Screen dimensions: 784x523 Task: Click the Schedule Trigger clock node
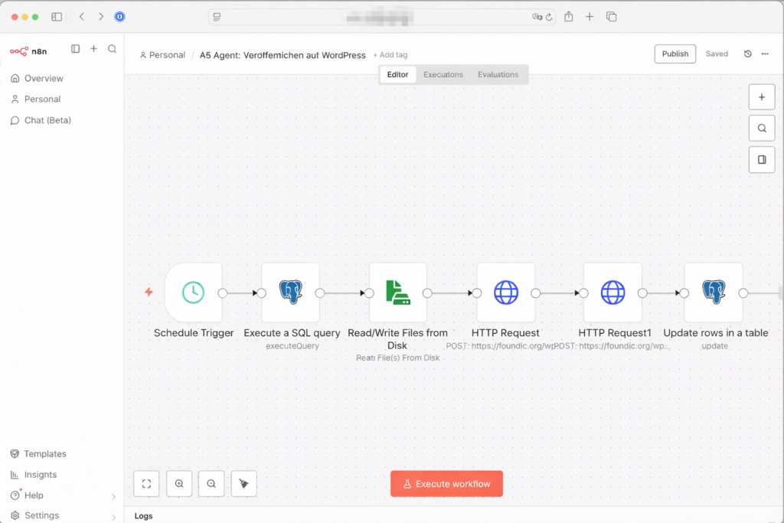coord(193,293)
